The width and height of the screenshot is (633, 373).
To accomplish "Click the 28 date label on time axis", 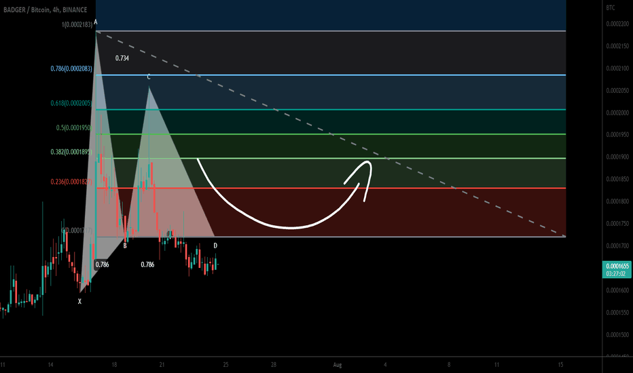I will pos(274,365).
